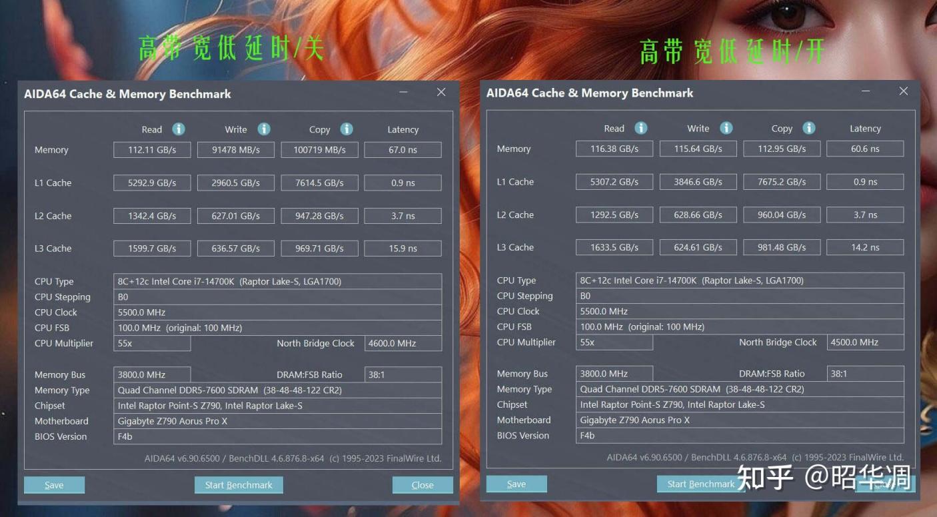
Task: Click the left window L3 Cache 15.9 ns field
Action: point(403,249)
